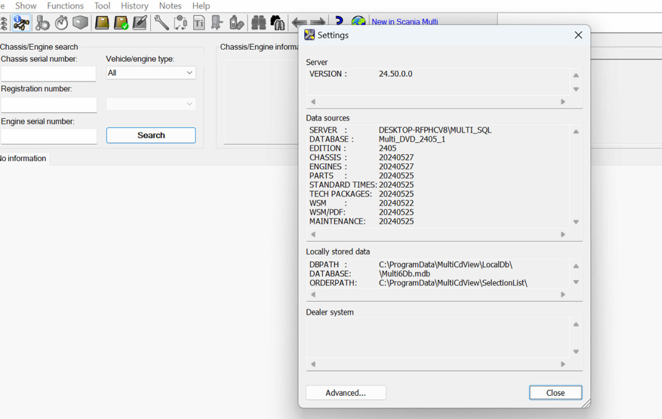662x419 pixels.
Task: Click the ORDERPATH SelectionList path value
Action: click(x=453, y=283)
